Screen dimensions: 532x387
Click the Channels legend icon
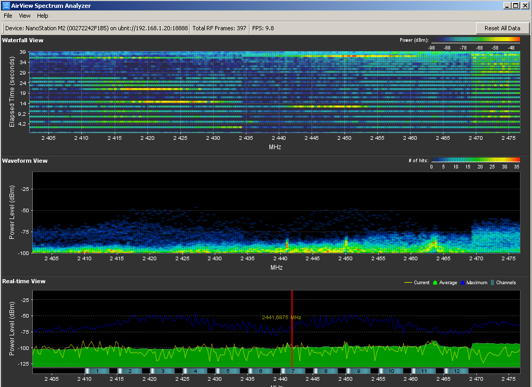(x=492, y=283)
